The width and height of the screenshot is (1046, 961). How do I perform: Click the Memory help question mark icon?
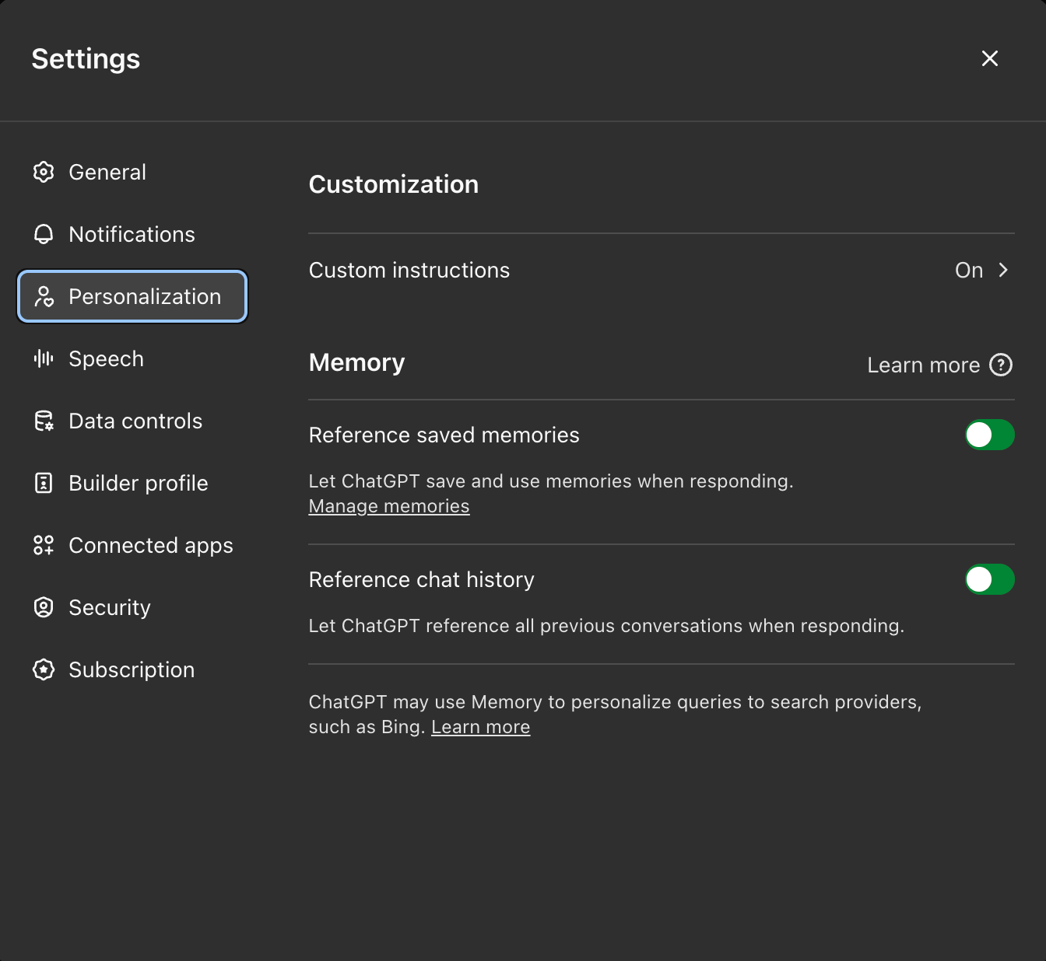1001,365
